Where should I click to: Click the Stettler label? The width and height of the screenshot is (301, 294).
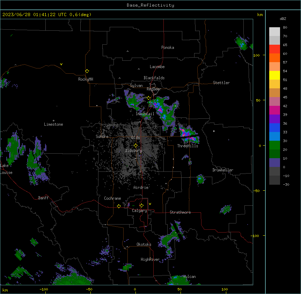(221, 83)
